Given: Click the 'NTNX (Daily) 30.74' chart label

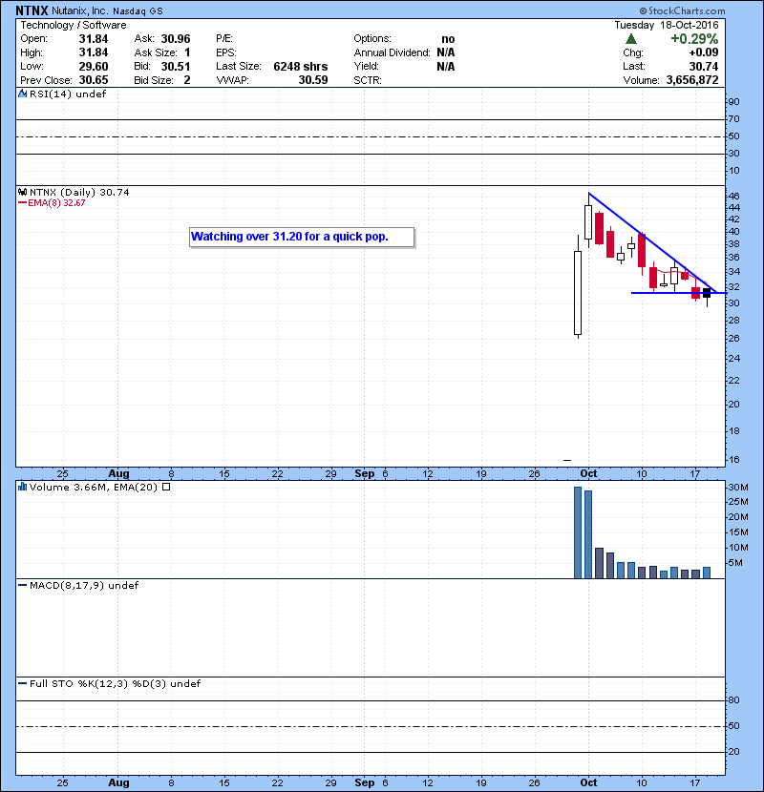Looking at the screenshot, I should coord(79,193).
